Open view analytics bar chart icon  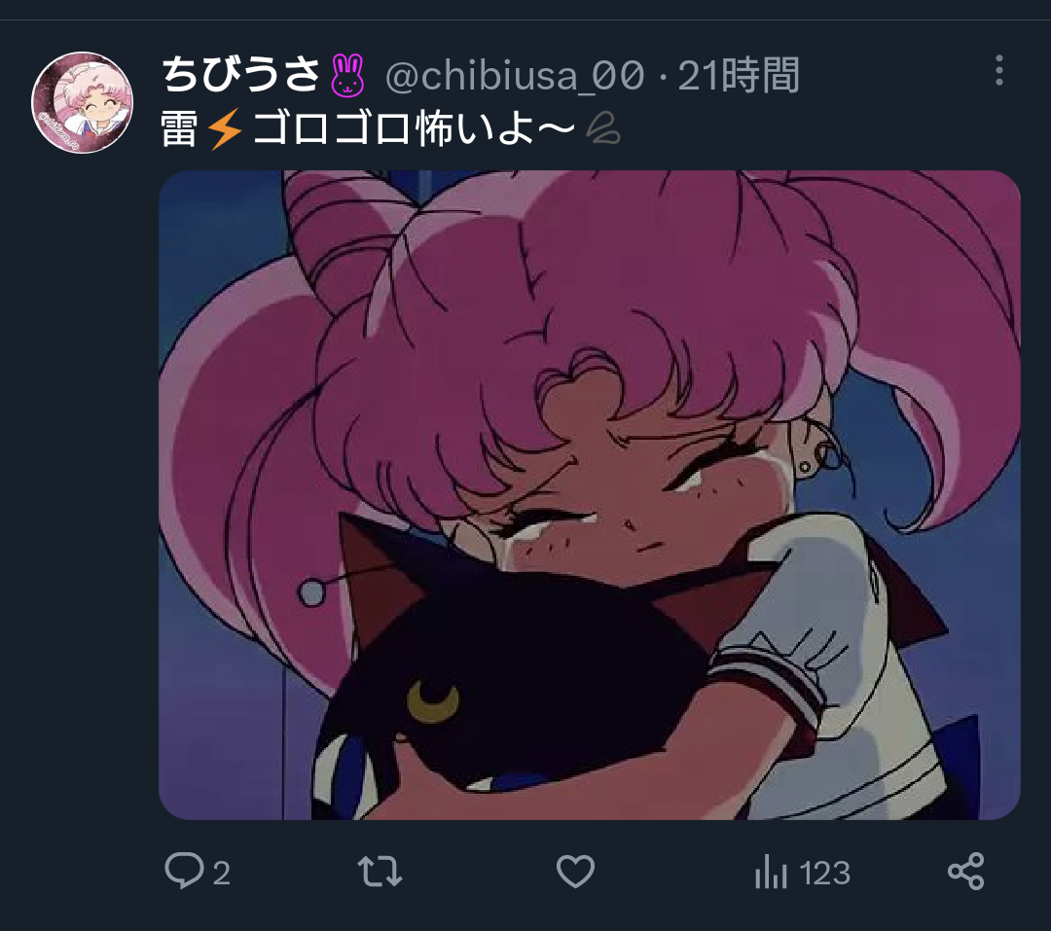(771, 872)
